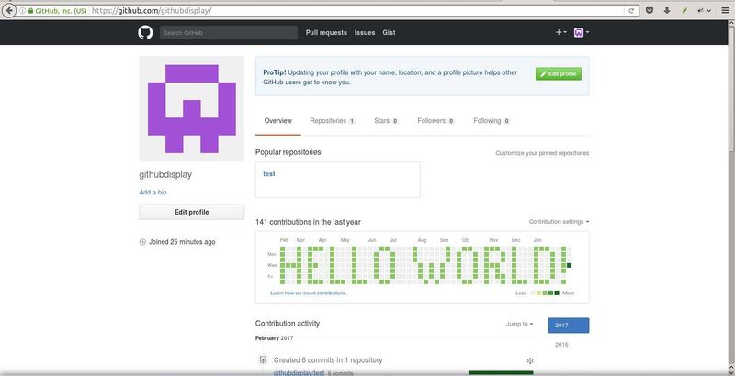Go back with the browser back arrow
Screen dimensions: 735x376
8,10
